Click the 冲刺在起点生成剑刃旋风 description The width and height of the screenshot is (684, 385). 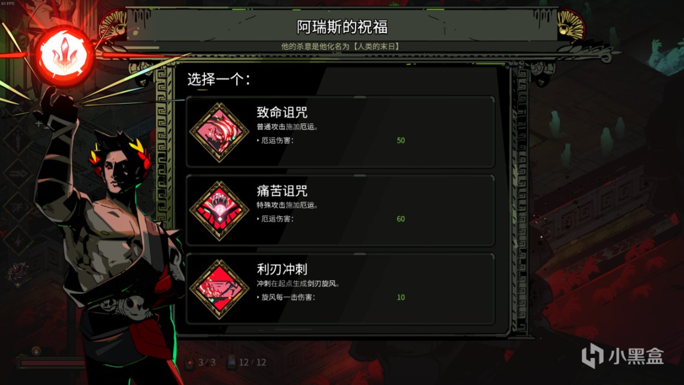(298, 284)
